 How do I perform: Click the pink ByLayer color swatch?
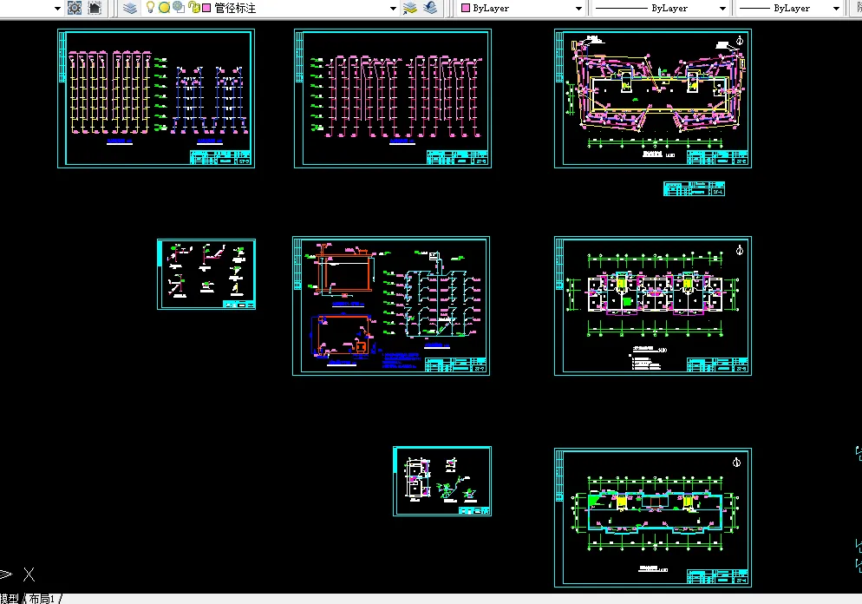pos(466,8)
